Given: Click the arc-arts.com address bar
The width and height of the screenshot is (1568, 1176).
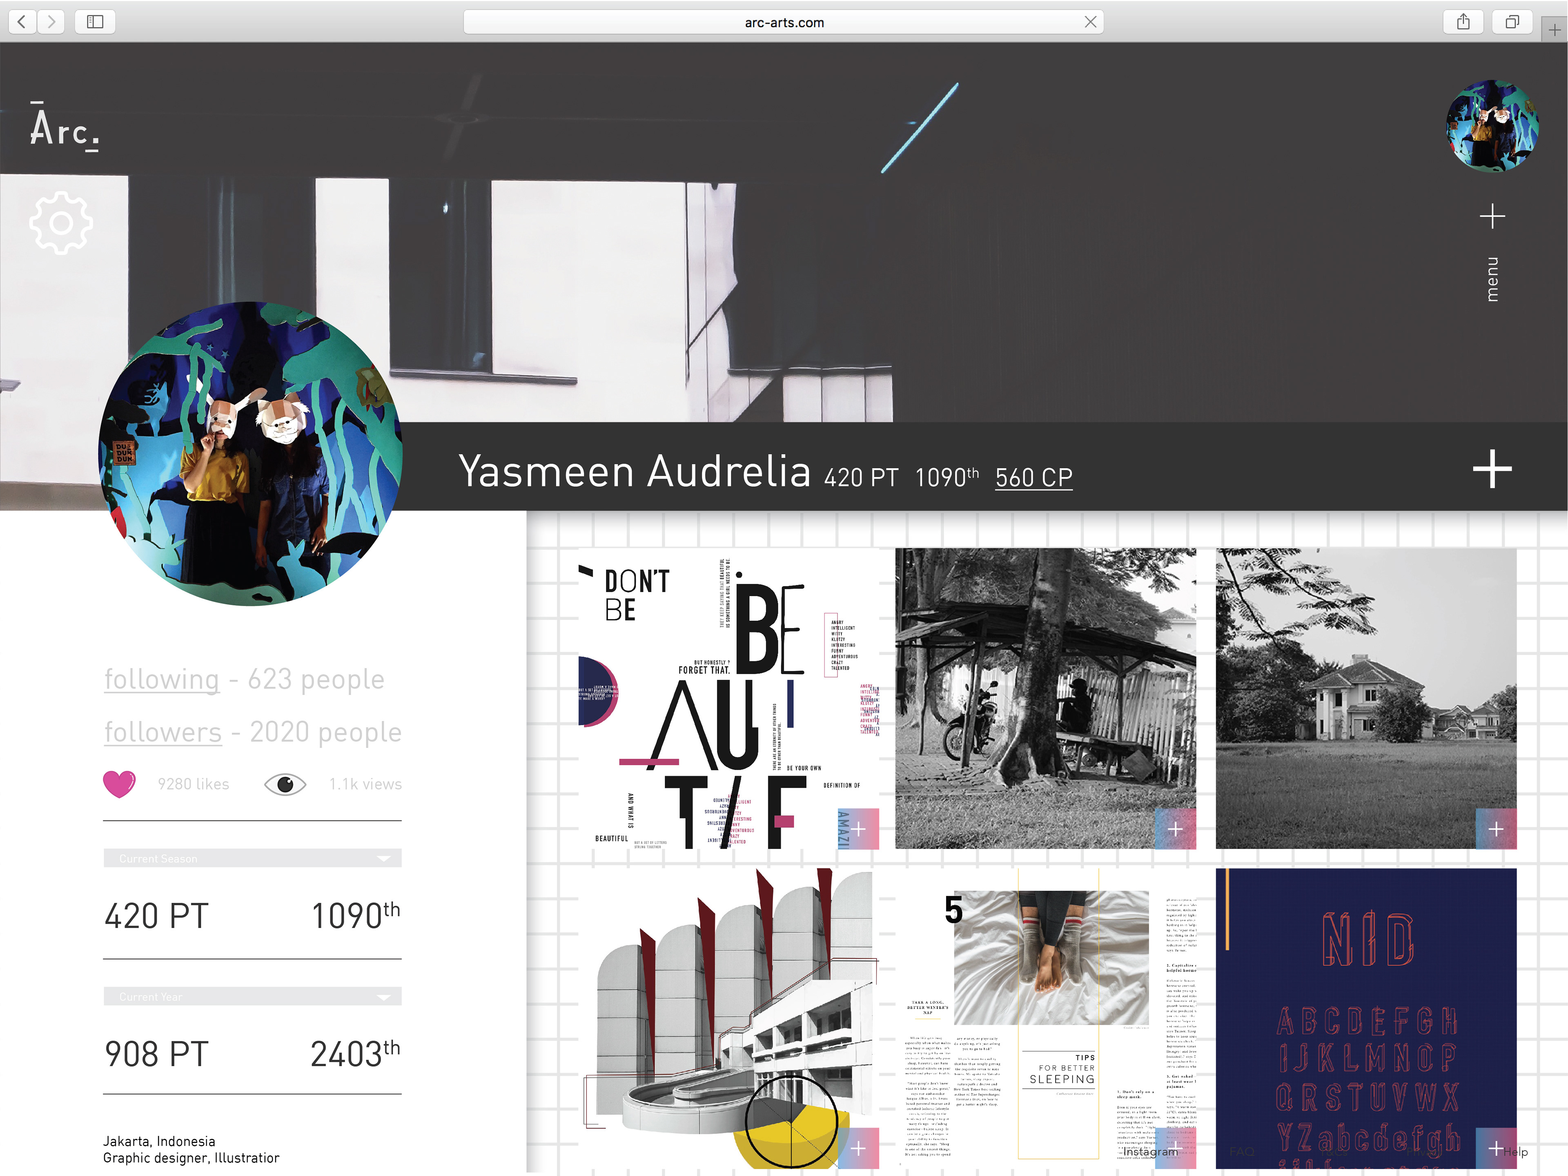Looking at the screenshot, I should pos(783,22).
